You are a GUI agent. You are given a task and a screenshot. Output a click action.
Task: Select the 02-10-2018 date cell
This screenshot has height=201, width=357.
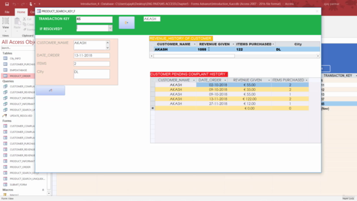pos(211,85)
